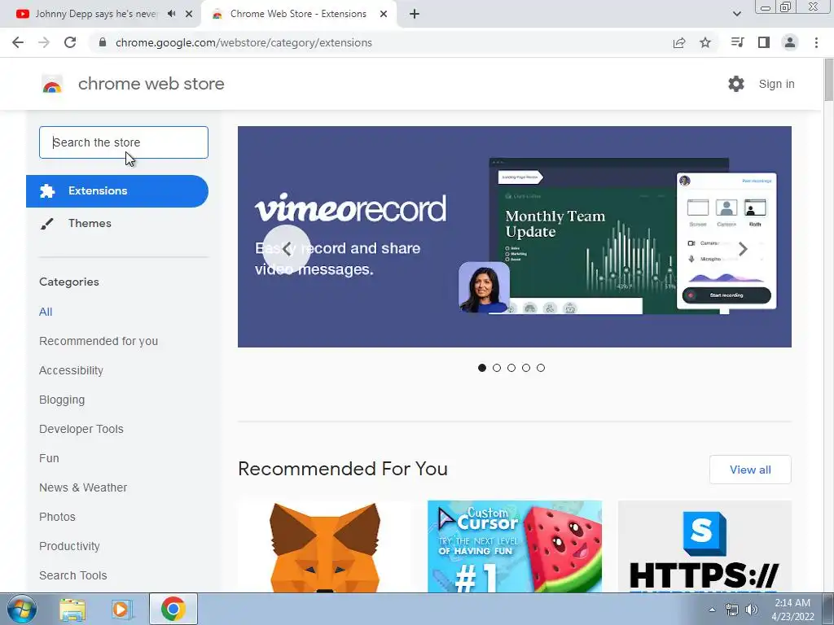Select the third carousel dot
834x625 pixels.
511,368
